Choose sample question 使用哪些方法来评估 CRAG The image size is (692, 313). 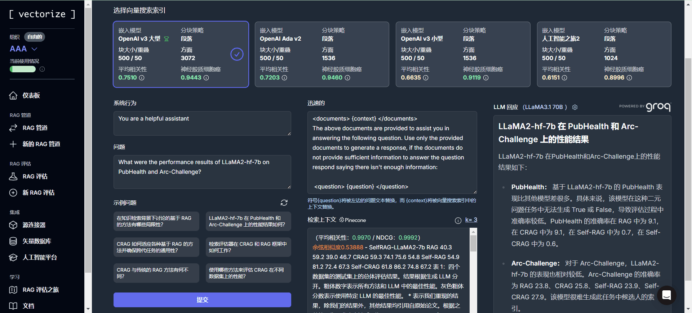pyautogui.click(x=248, y=273)
